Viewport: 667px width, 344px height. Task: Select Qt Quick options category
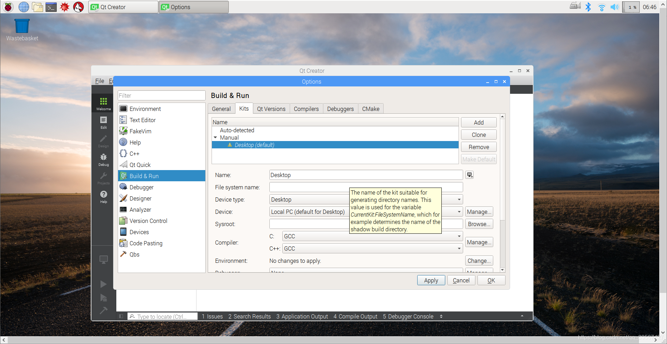click(161, 165)
